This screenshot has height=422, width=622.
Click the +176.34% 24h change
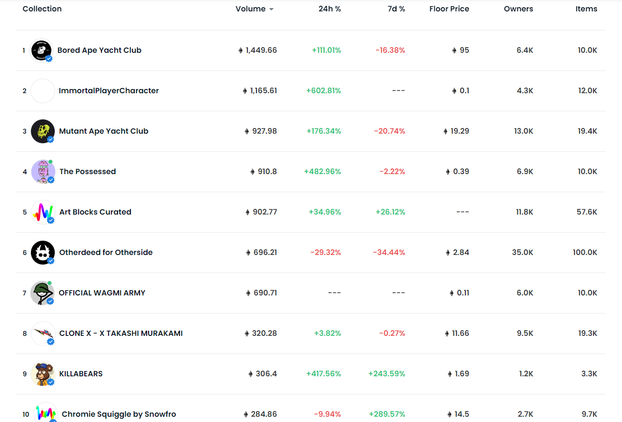324,131
